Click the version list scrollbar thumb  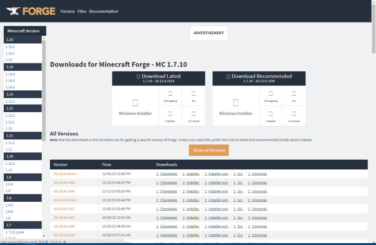pos(44,91)
